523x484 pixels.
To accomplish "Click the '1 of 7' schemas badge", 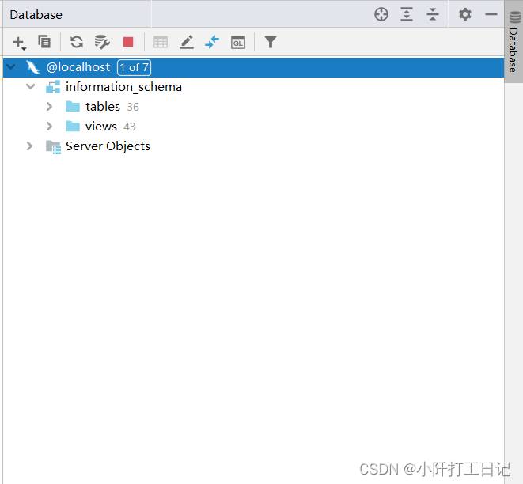I will (134, 67).
